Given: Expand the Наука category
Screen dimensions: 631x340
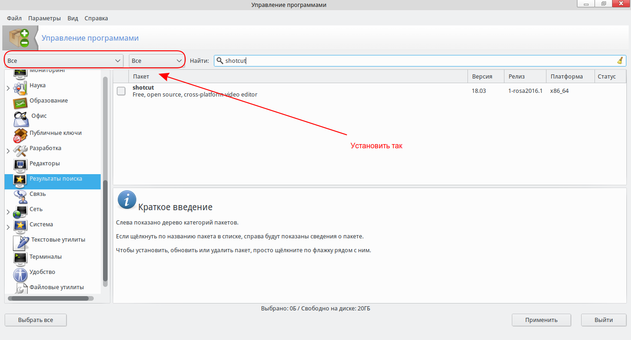Looking at the screenshot, I should pos(8,88).
